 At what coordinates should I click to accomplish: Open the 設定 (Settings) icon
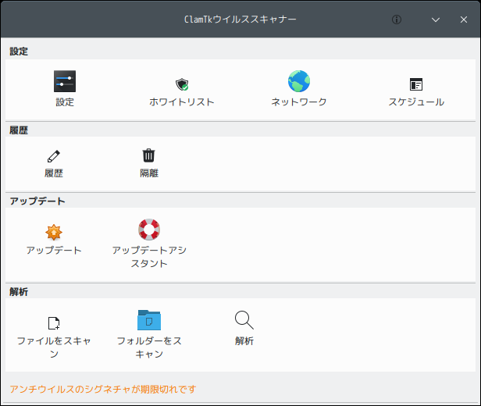point(65,82)
